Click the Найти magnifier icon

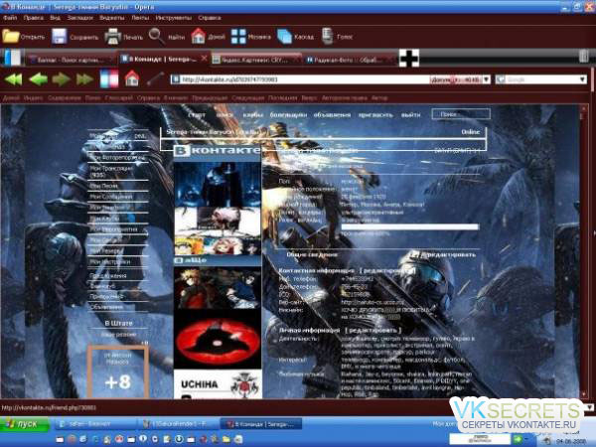click(156, 37)
